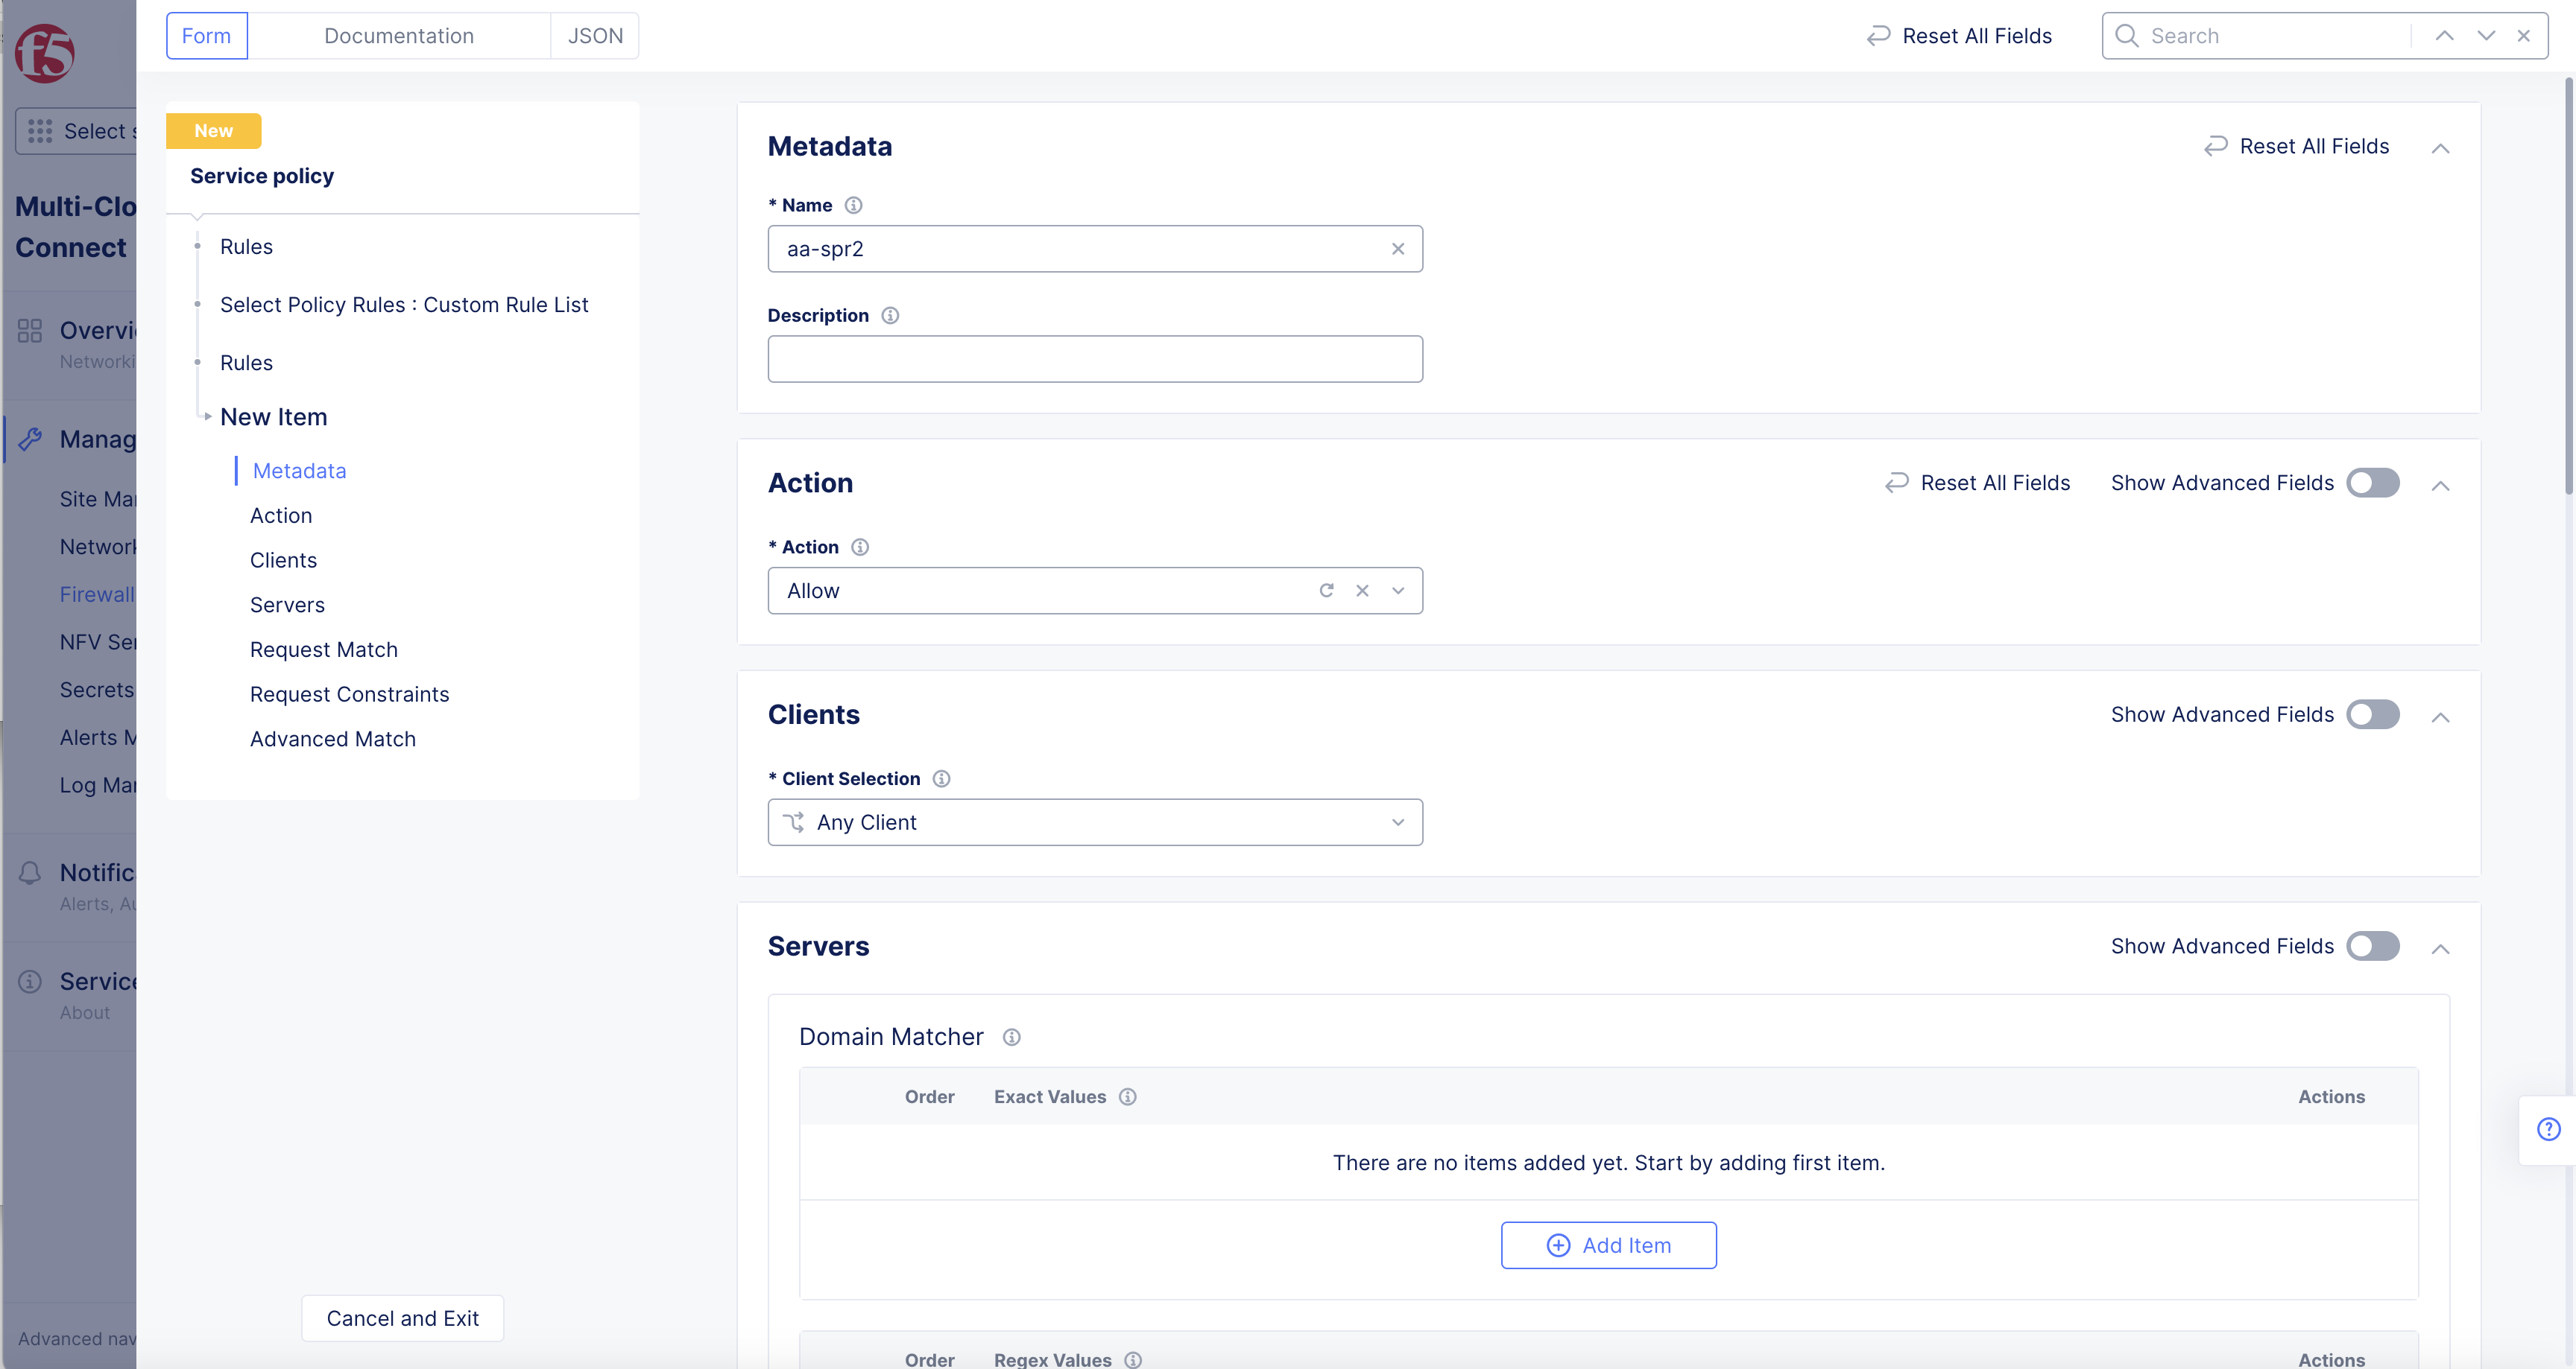The width and height of the screenshot is (2576, 1369).
Task: Click into the Description input field
Action: point(1094,360)
